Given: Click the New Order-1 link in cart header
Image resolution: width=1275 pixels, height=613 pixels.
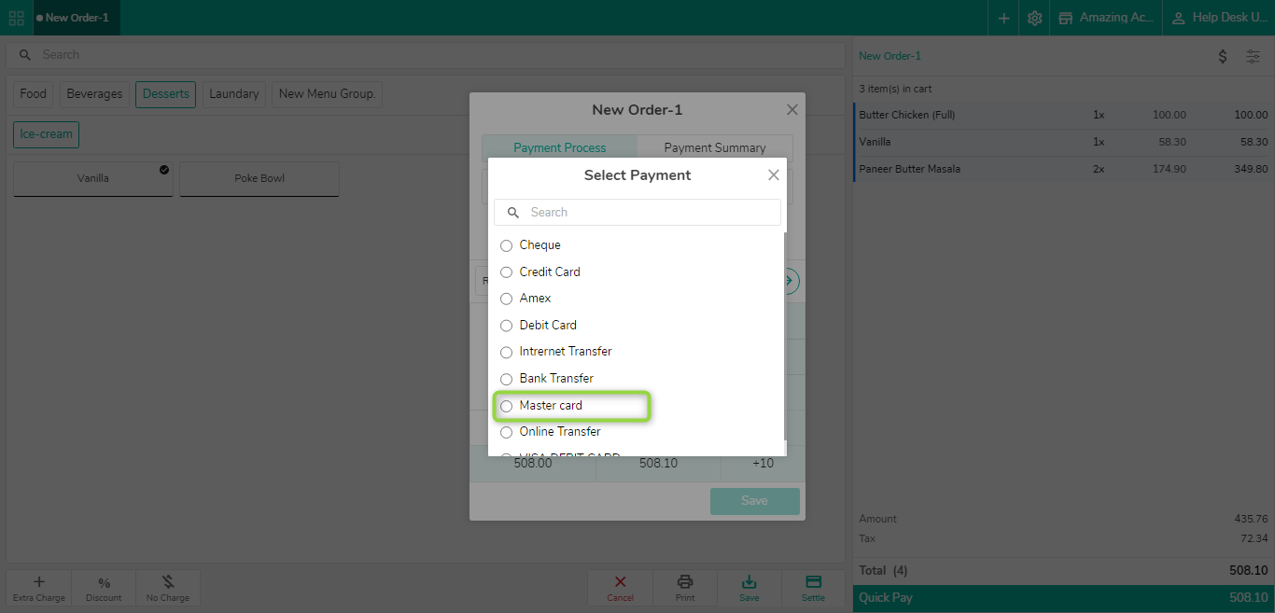Looking at the screenshot, I should pyautogui.click(x=890, y=56).
